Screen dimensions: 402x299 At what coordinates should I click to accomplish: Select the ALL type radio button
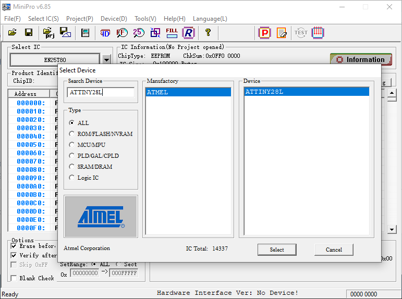click(x=72, y=123)
